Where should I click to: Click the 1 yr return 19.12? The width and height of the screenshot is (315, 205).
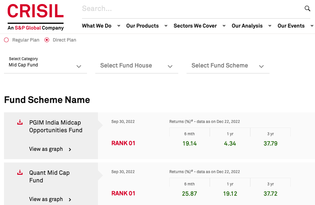(x=230, y=193)
